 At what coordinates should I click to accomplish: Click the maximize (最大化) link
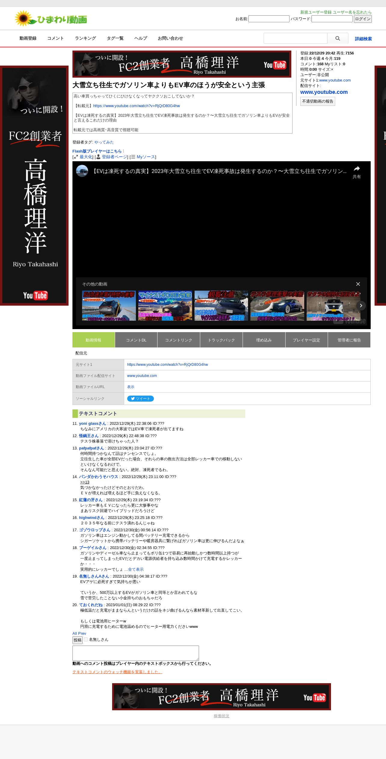pos(86,157)
